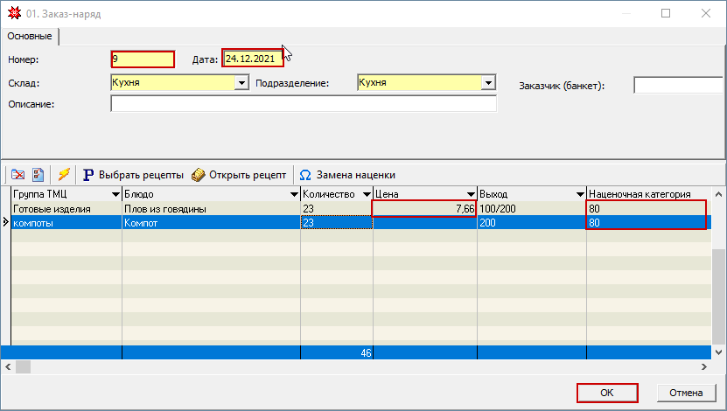The height and width of the screenshot is (411, 727).
Task: Expand the Подразделение dropdown
Action: [489, 83]
